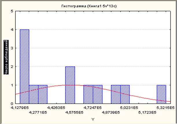Click y-axis value 4

pos(12,30)
